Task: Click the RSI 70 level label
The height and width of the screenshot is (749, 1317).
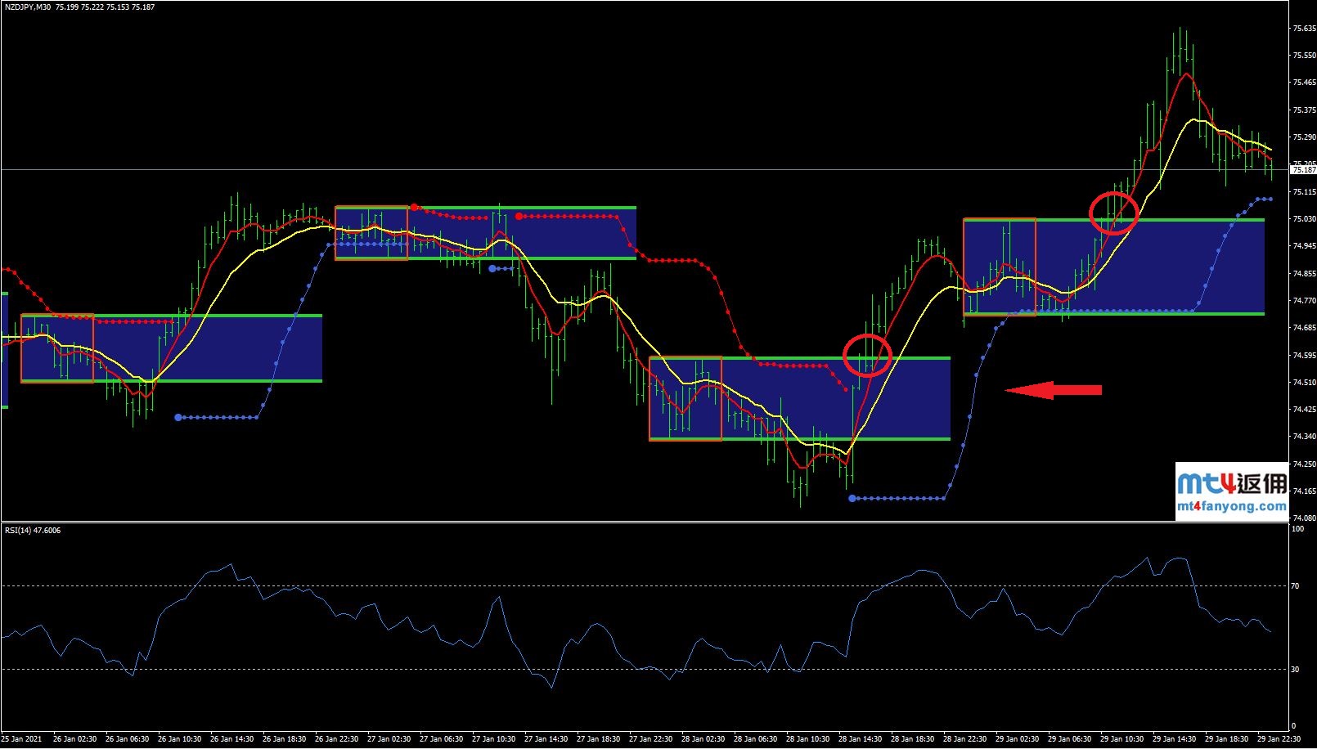Action: (1295, 586)
